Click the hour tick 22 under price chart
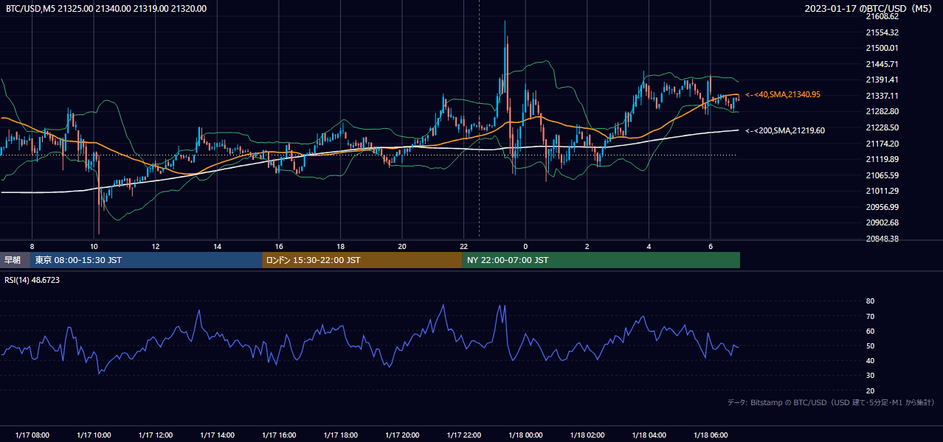943x442 pixels. click(463, 246)
